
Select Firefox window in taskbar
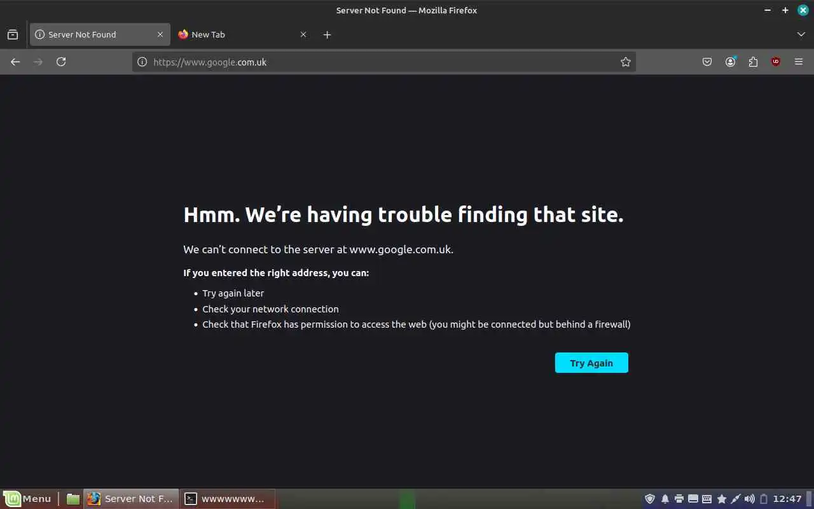click(x=131, y=499)
